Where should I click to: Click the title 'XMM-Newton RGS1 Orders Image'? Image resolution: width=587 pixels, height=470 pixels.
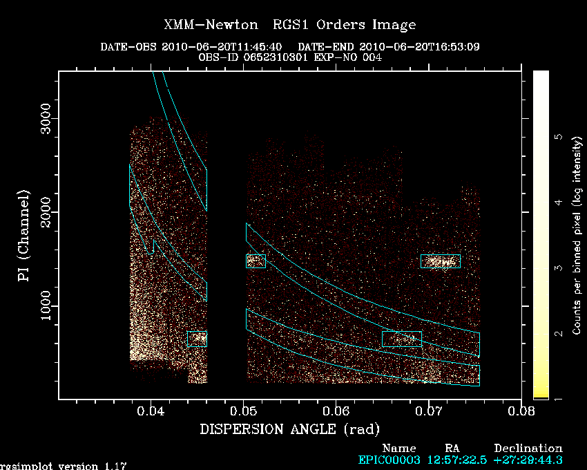pyautogui.click(x=290, y=25)
